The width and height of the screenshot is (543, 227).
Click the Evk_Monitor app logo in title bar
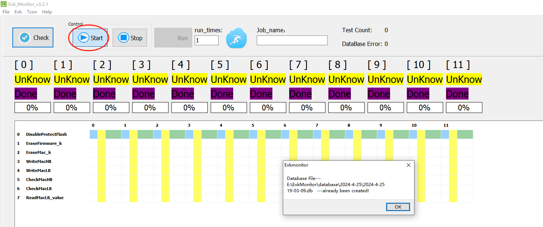point(4,4)
